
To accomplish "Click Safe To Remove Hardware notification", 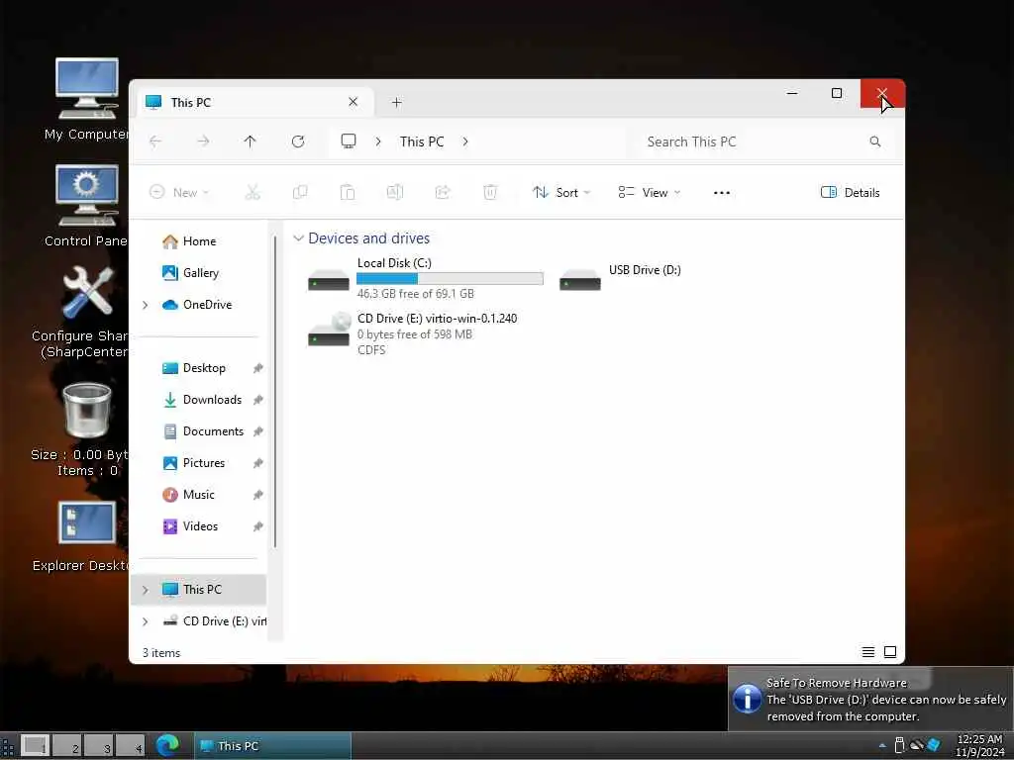I will 871,700.
